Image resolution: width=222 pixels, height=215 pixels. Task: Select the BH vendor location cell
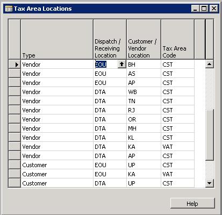pos(144,64)
